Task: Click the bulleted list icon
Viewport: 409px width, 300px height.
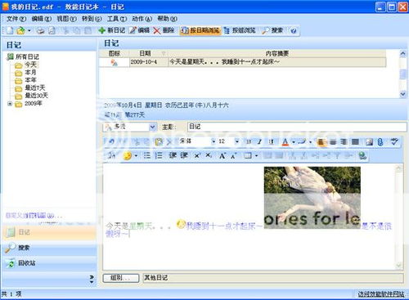Action: [x=147, y=155]
